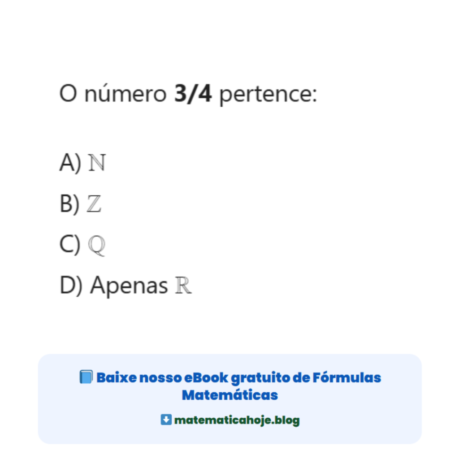The height and width of the screenshot is (459, 459).
Task: Pick answer letter D)
Action: click(x=71, y=286)
